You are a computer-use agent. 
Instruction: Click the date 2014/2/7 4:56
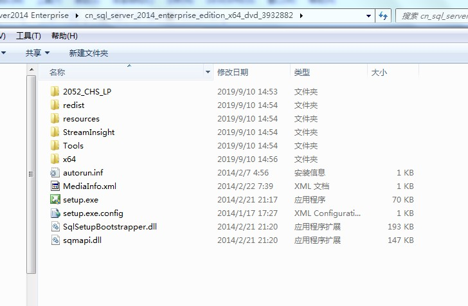[x=243, y=172]
